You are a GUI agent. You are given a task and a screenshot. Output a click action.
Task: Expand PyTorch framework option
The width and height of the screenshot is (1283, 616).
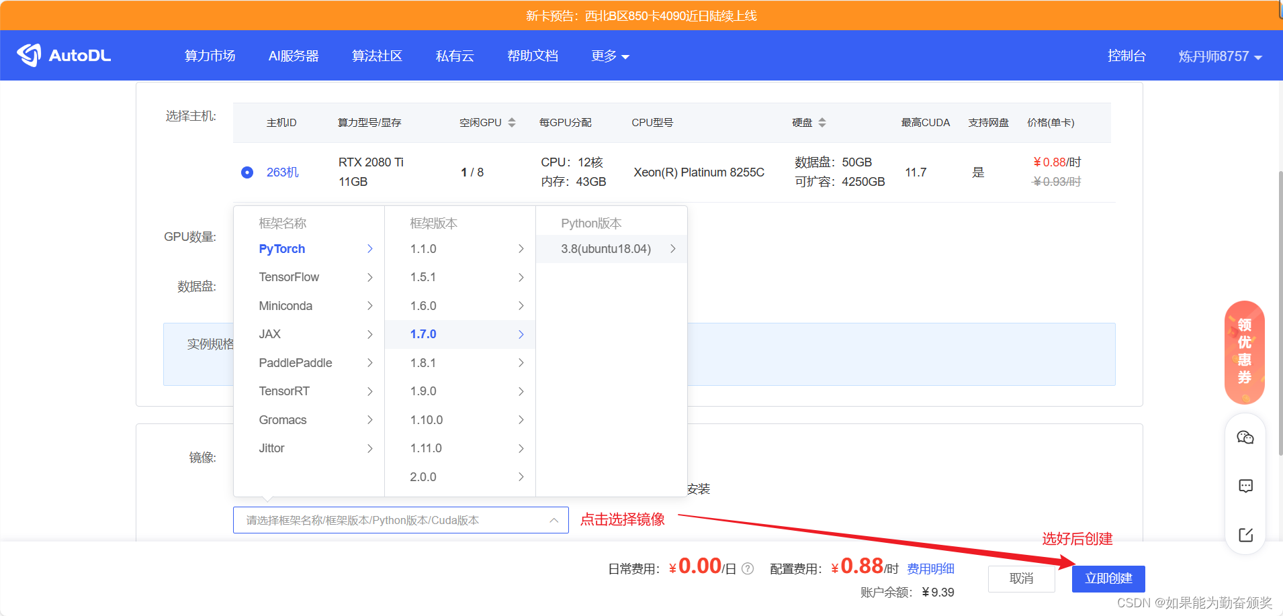tap(309, 249)
